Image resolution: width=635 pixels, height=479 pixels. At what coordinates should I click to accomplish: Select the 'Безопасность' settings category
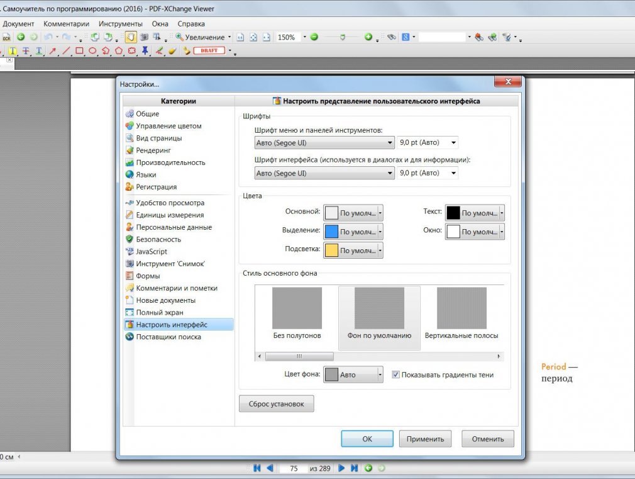pyautogui.click(x=179, y=239)
